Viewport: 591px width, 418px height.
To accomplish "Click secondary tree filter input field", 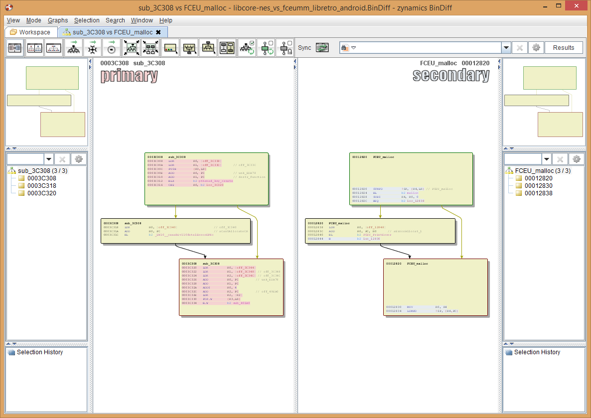I will tap(523, 159).
